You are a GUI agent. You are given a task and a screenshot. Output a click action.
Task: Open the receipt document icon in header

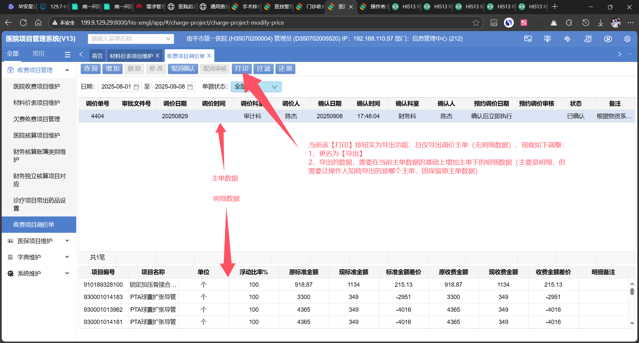[x=588, y=39]
